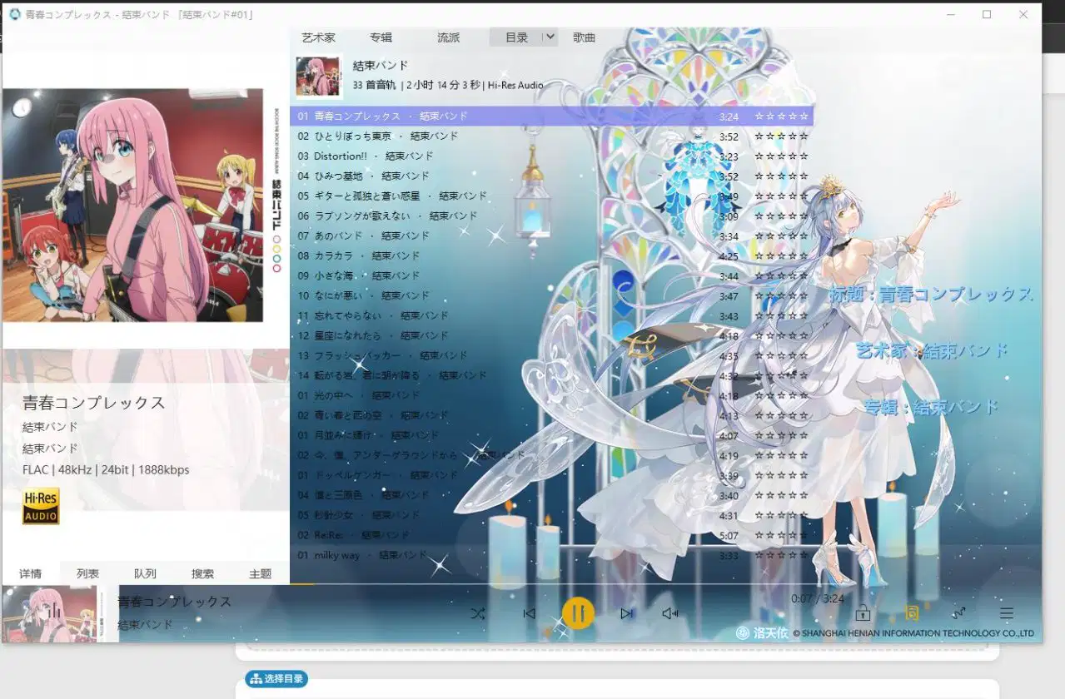Image resolution: width=1065 pixels, height=699 pixels.
Task: Select track 星座になれたら
Action: tap(551, 336)
